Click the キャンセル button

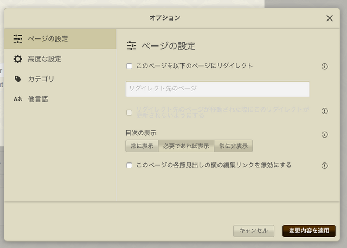tap(254, 231)
